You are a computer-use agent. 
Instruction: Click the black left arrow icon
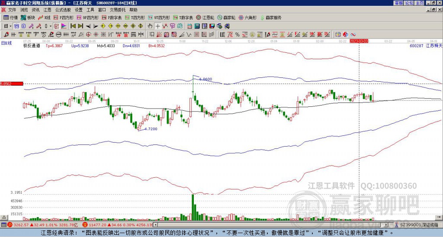pos(88,26)
